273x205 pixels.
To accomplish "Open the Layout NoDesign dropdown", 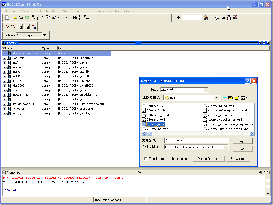I will pyautogui.click(x=45, y=35).
